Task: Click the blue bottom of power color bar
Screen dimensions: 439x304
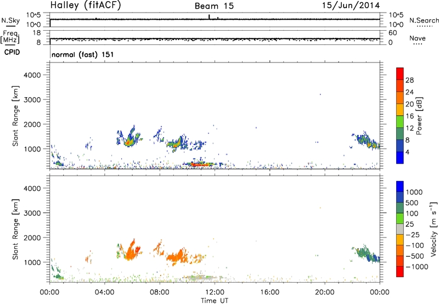Action: (400, 157)
